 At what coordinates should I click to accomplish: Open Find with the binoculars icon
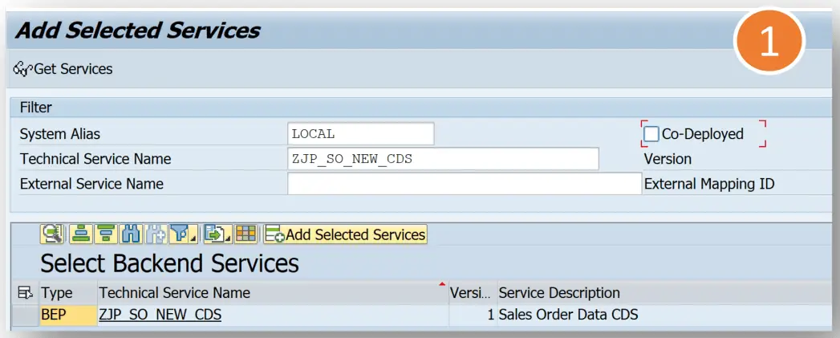pos(131,234)
